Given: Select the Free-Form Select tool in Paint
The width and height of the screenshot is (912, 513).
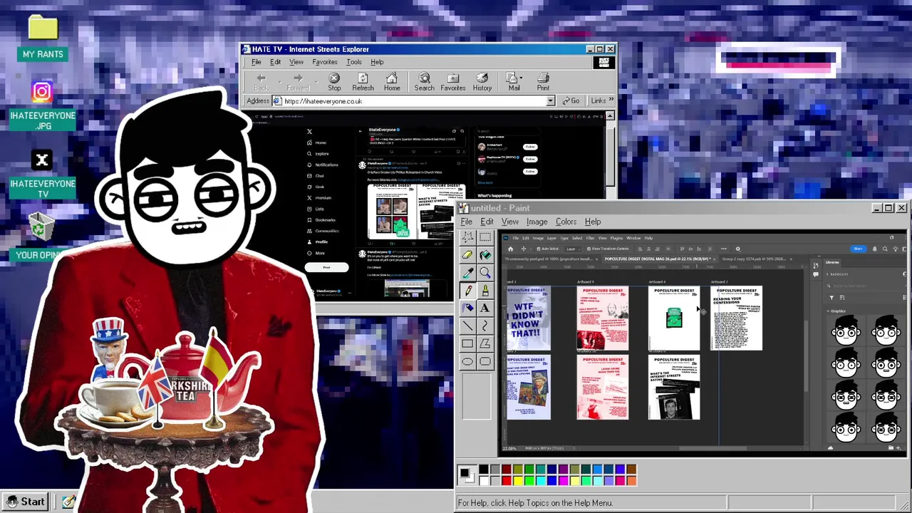Looking at the screenshot, I should pos(467,237).
